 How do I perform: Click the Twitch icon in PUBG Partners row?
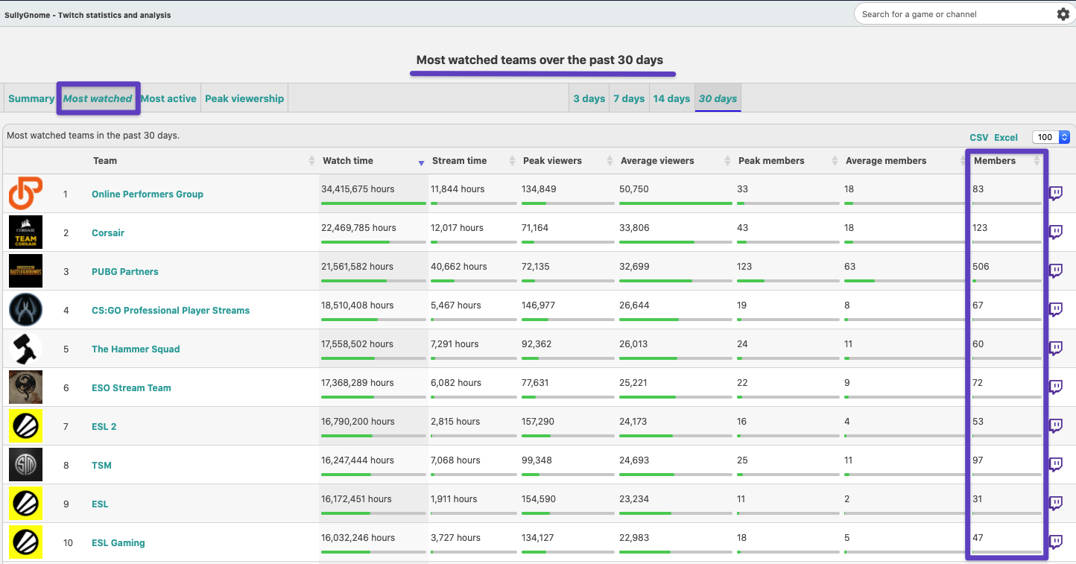click(x=1055, y=271)
